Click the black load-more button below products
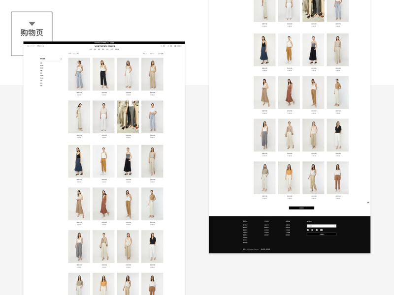The width and height of the screenshot is (394, 295). [x=301, y=208]
